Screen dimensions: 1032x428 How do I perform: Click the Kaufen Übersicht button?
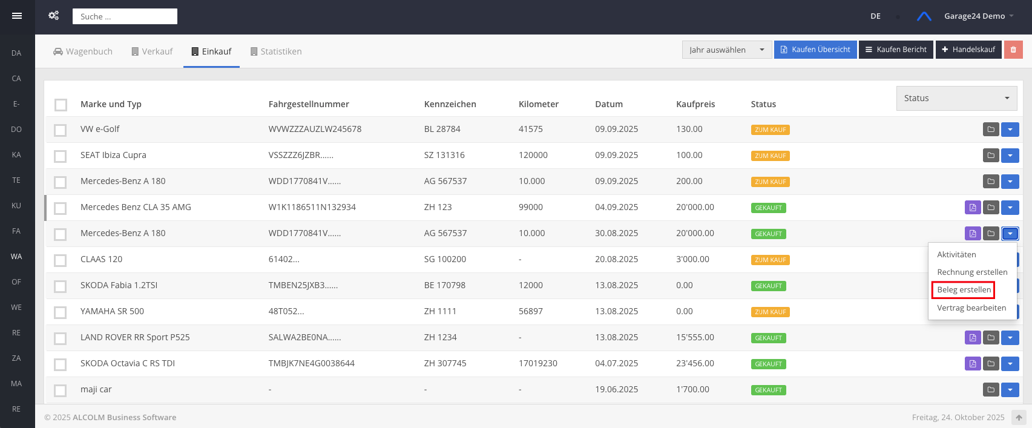[x=815, y=50]
